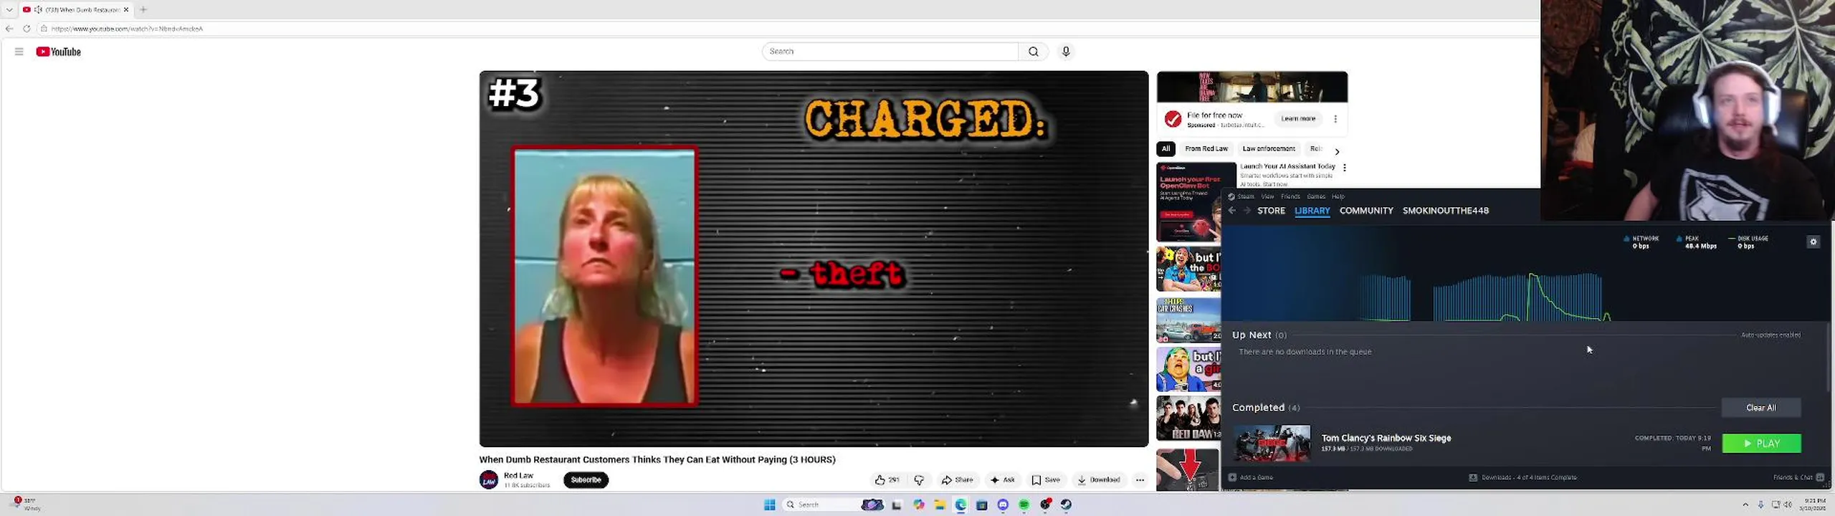Open the Steam menu in Steam window
The width and height of the screenshot is (1835, 516).
(1246, 196)
